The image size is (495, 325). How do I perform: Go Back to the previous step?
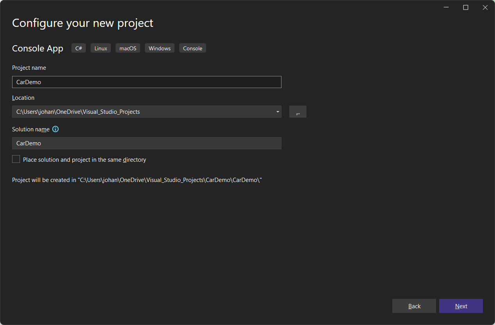(414, 306)
